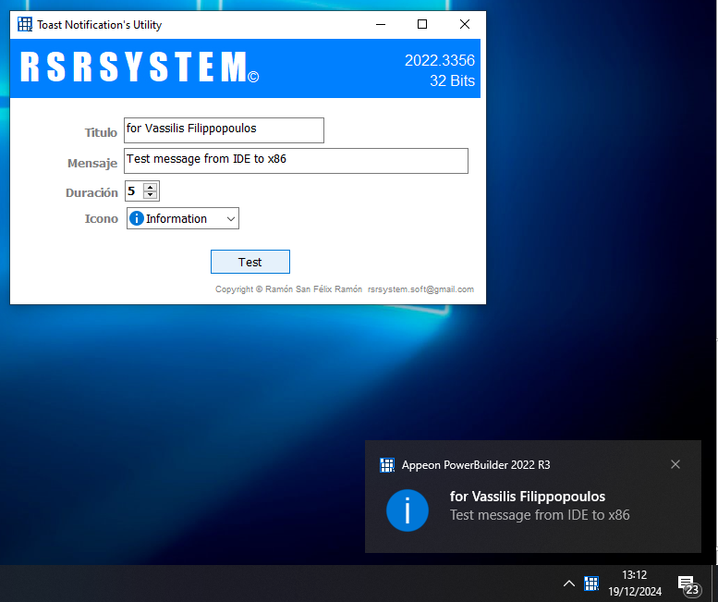
Task: Open the Action Center showing 23 notifications
Action: click(688, 584)
